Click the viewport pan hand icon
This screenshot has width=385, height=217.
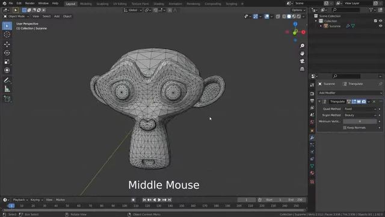302,54
